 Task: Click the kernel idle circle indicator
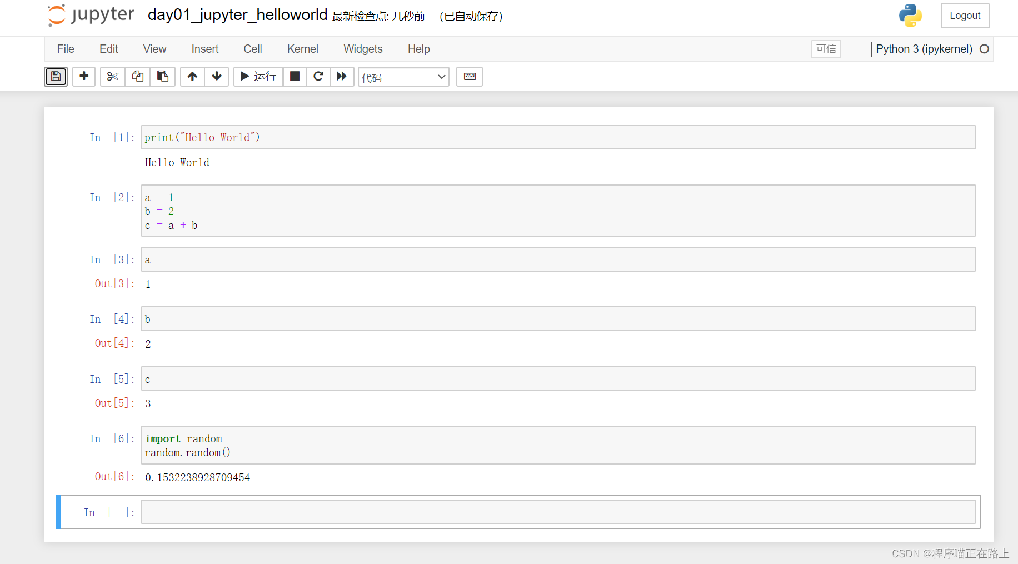pos(984,49)
